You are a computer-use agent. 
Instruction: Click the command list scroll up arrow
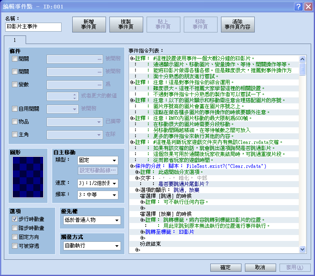pos(302,59)
